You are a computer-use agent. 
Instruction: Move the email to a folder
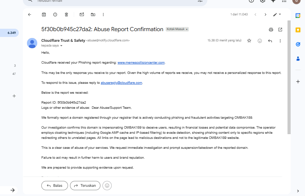[x=93, y=15]
